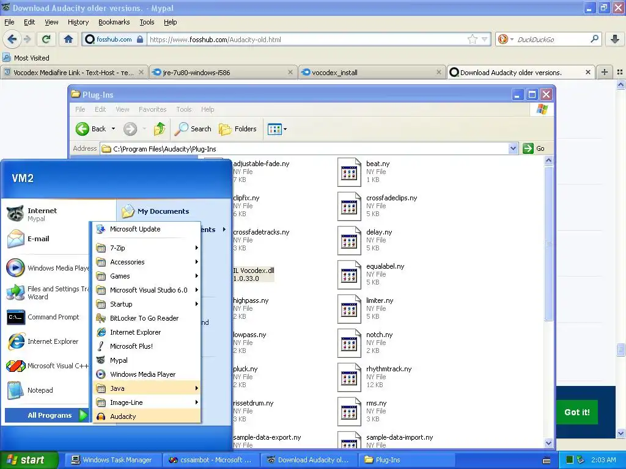Viewport: 626px width, 469px height.
Task: Open browser URL history dropdown
Action: coord(484,39)
